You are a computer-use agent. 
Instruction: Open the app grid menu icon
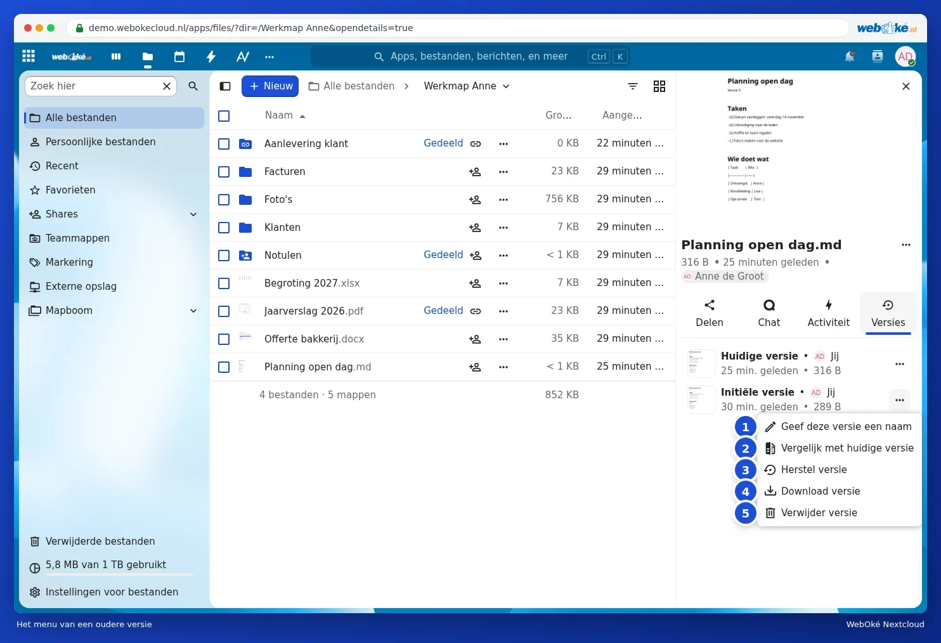tap(29, 56)
